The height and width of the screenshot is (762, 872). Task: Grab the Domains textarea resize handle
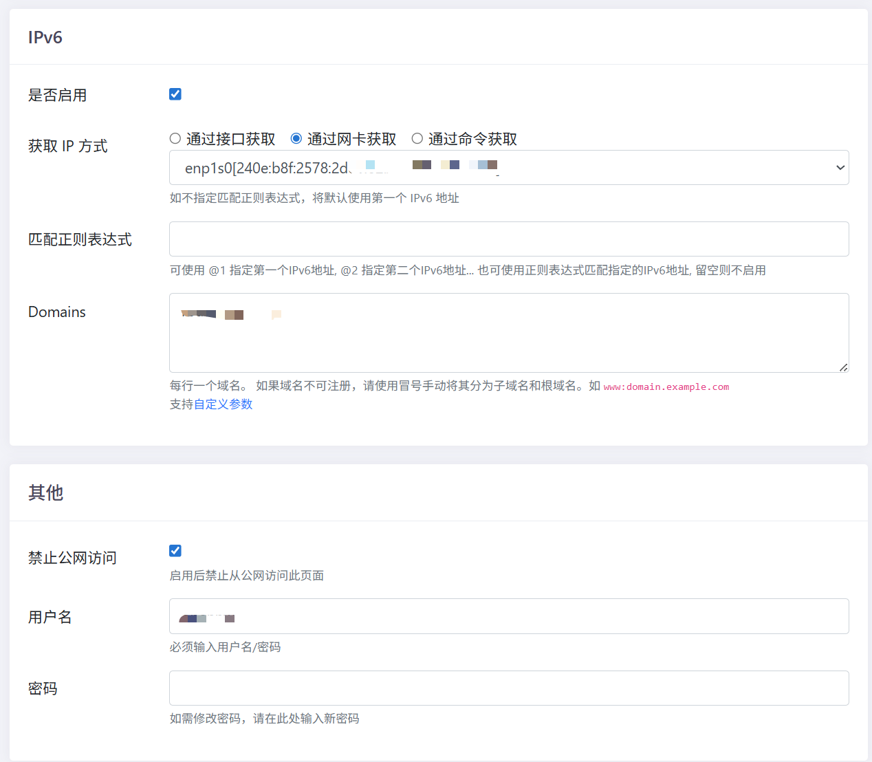click(x=843, y=367)
